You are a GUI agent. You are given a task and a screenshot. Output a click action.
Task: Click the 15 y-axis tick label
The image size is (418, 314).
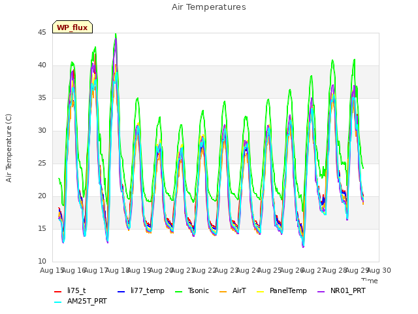click(42, 229)
